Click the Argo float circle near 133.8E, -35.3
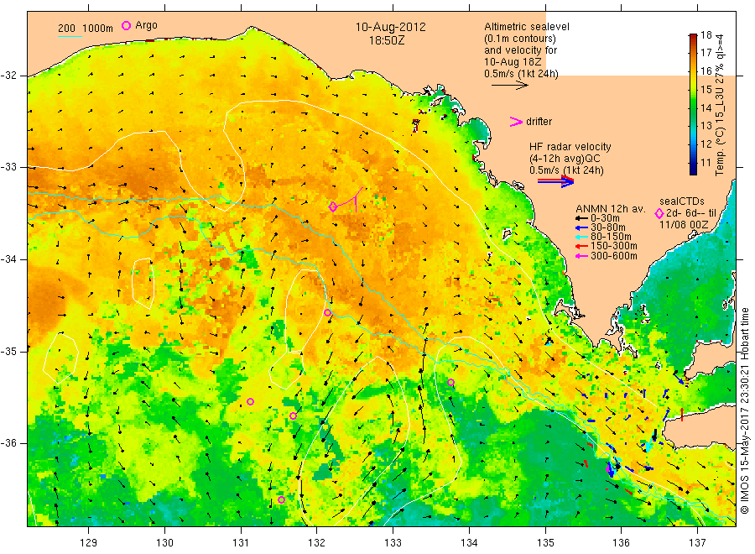Screen dimensions: 755x554 click(x=450, y=383)
